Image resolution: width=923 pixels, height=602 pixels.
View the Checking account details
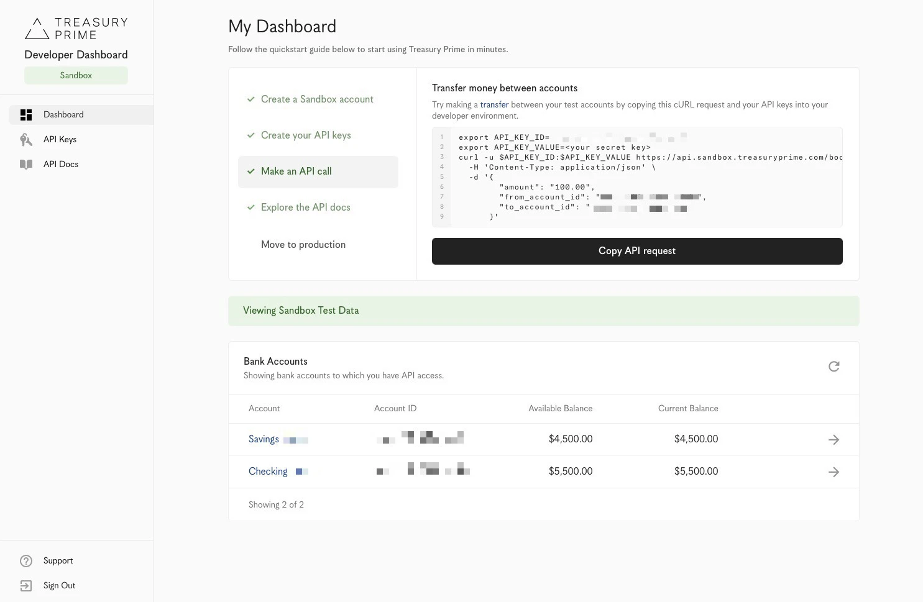(x=268, y=472)
